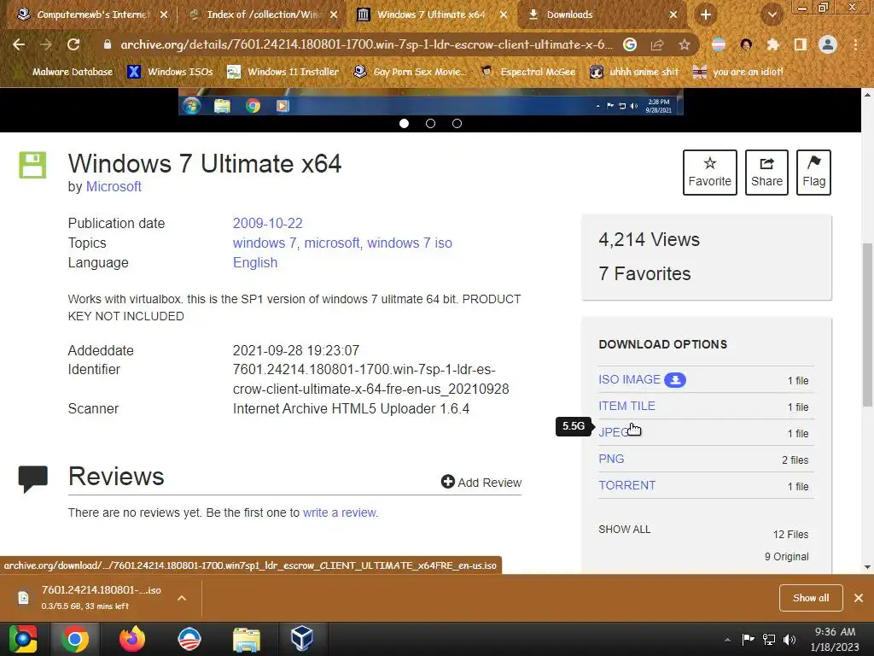The width and height of the screenshot is (874, 656).
Task: Flag this archive item
Action: 813,173
